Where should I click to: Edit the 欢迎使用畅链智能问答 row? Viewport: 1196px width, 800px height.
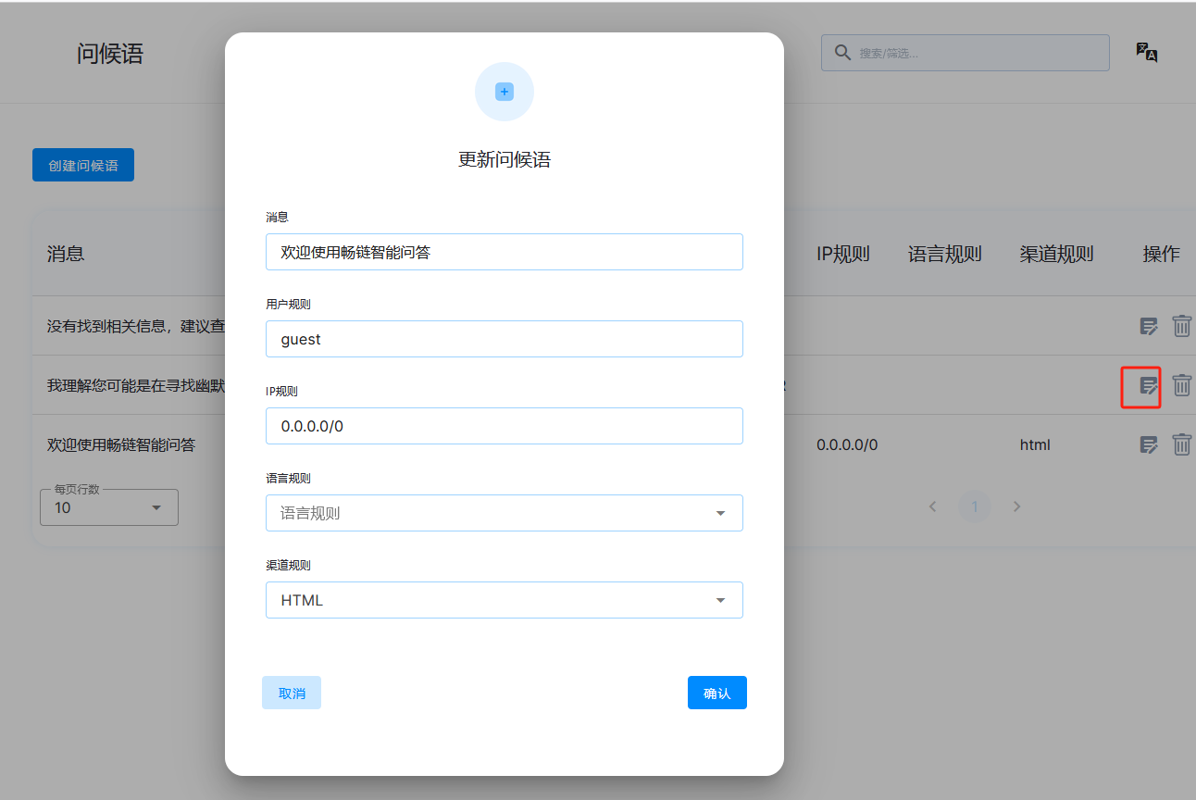1149,445
